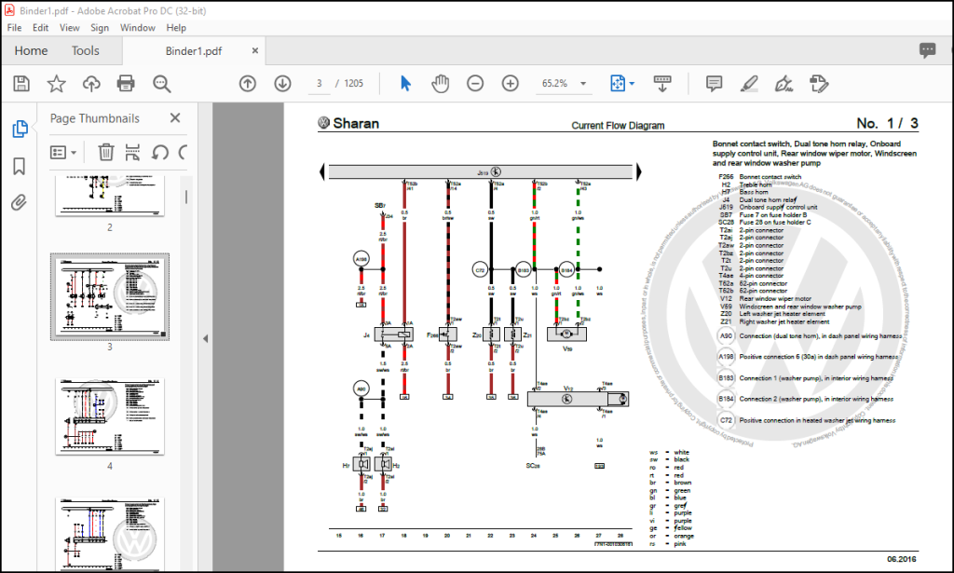Collapse the navigation pane with arrow

click(205, 338)
